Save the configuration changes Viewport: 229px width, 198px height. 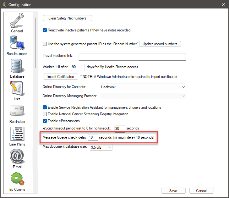173,190
